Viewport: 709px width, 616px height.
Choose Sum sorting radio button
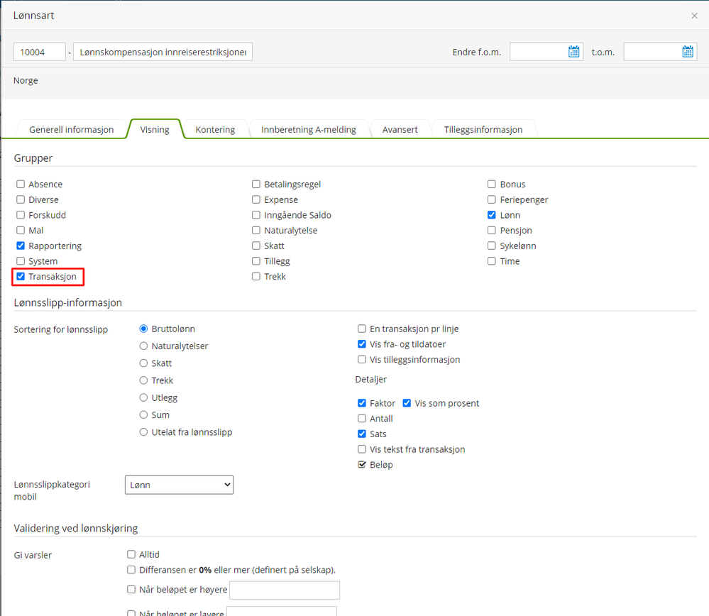143,414
